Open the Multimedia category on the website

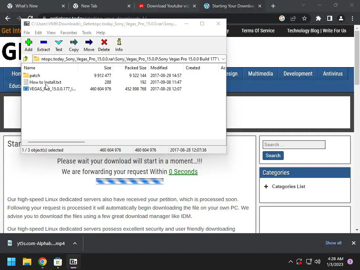coord(261,73)
